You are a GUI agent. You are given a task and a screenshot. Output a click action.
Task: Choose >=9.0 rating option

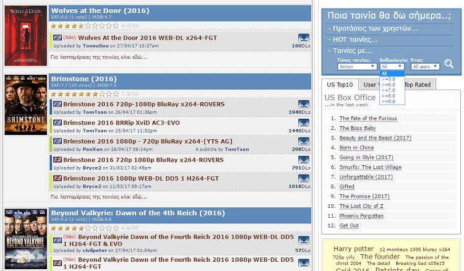click(392, 101)
